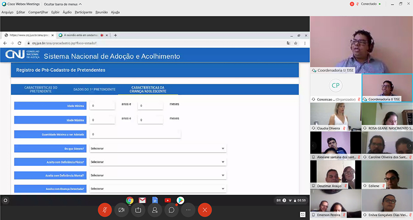Expand the 'De que Gênero?' dropdown
The height and width of the screenshot is (220, 413).
tap(157, 148)
